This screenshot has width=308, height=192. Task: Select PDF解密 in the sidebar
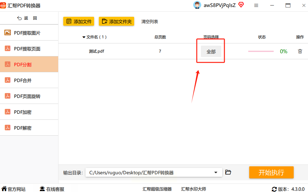point(29,128)
